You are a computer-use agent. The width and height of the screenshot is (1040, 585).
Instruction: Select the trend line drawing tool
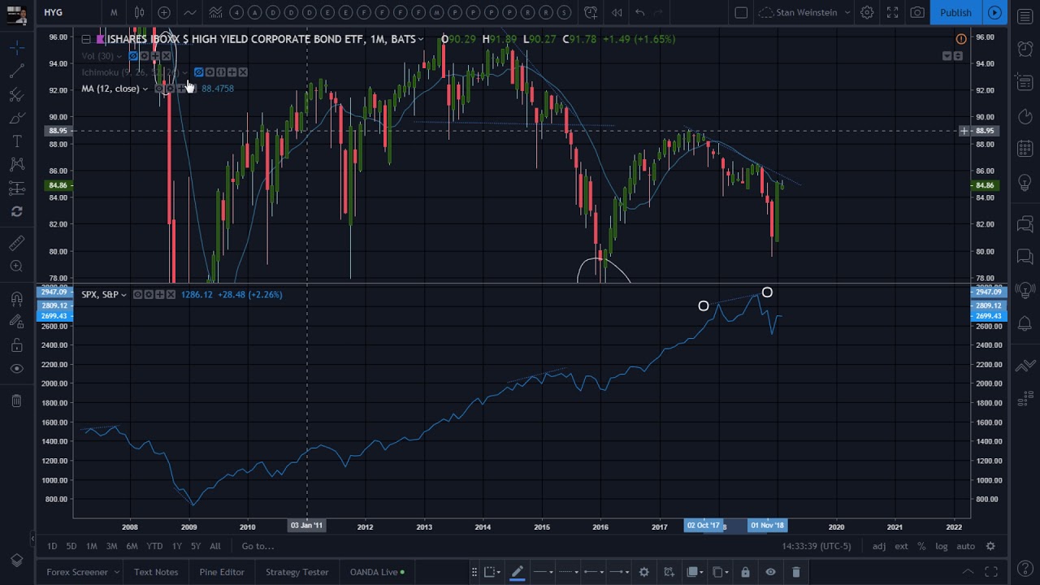(16, 71)
